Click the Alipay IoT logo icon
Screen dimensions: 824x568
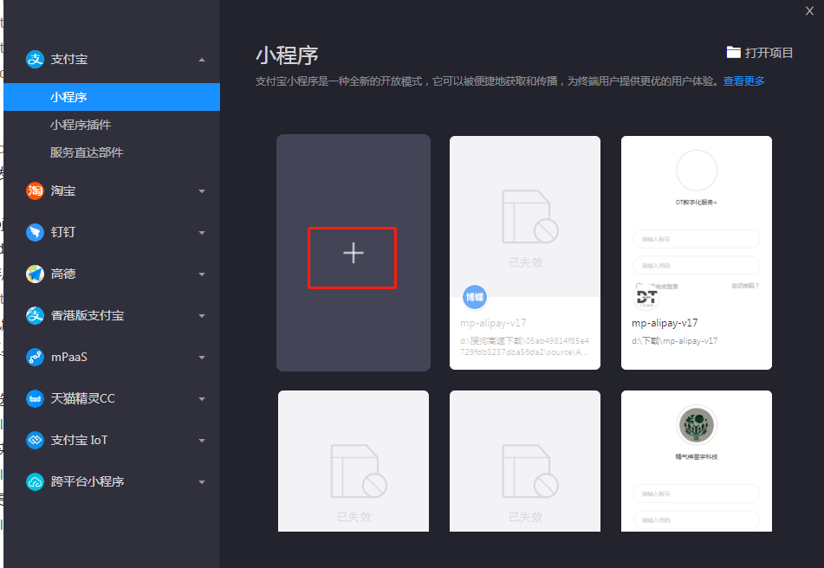tap(36, 440)
